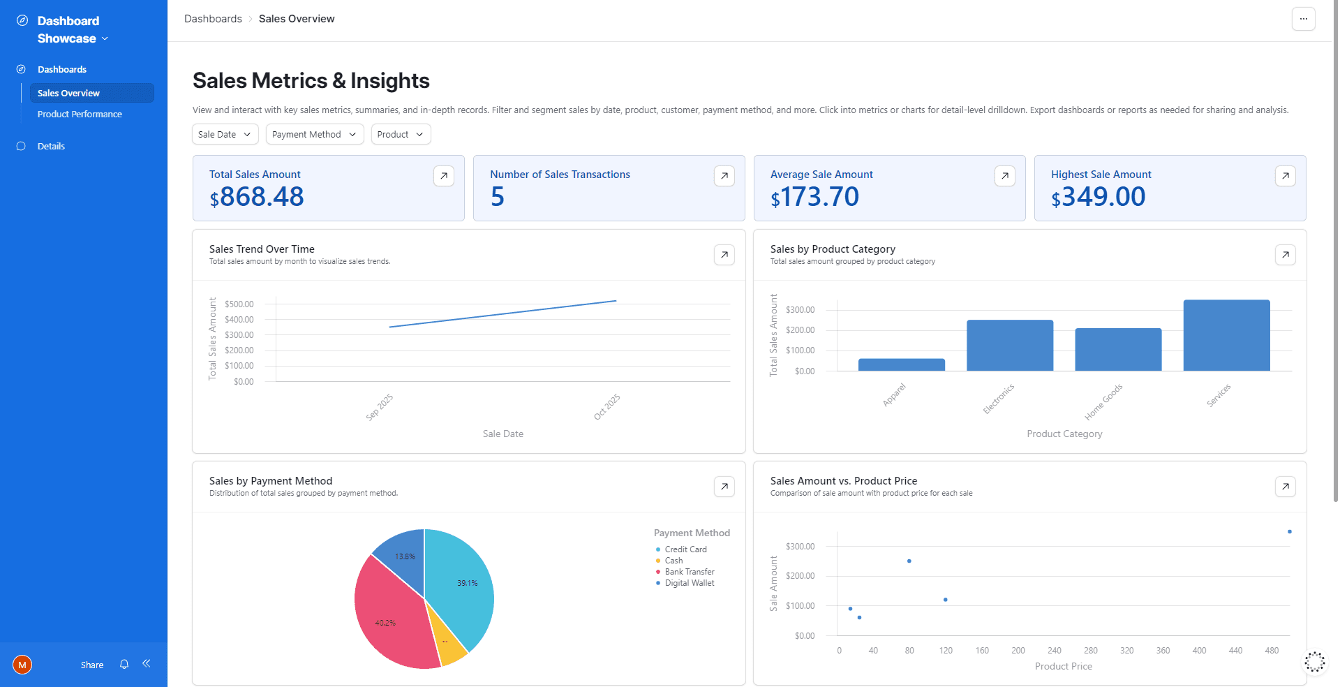This screenshot has height=687, width=1340.
Task: Collapse the sidebar with double chevron
Action: pyautogui.click(x=147, y=664)
